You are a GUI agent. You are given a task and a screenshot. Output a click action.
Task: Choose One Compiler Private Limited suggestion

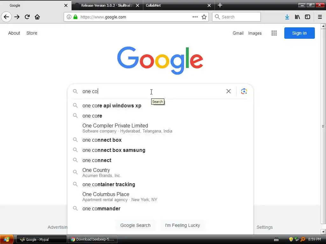coord(160,128)
